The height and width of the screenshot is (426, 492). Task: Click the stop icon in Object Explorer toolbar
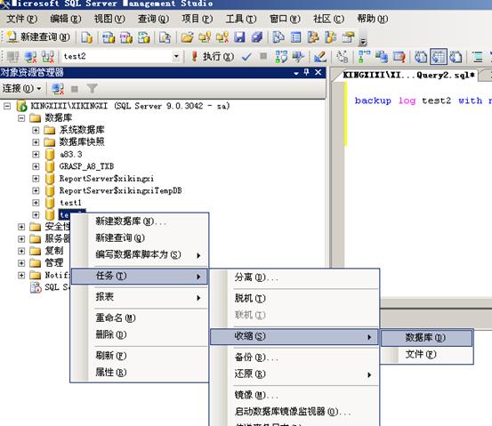[75, 89]
